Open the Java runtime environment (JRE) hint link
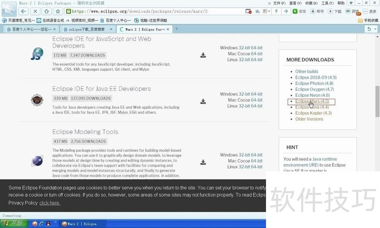 (310, 162)
